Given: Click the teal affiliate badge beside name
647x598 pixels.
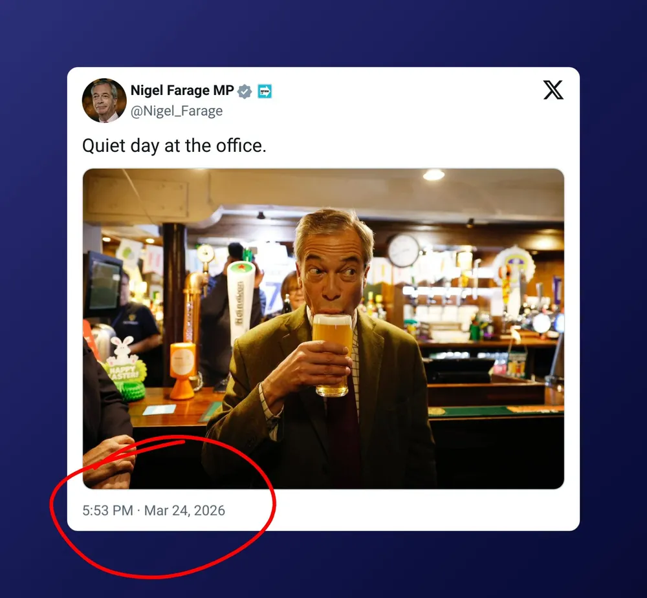Looking at the screenshot, I should [265, 91].
